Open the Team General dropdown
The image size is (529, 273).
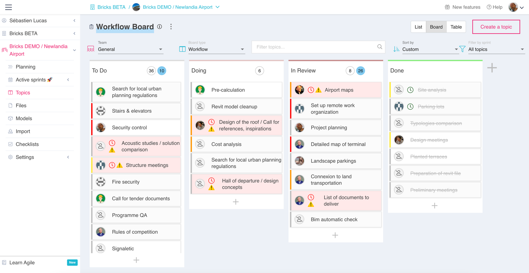[130, 49]
